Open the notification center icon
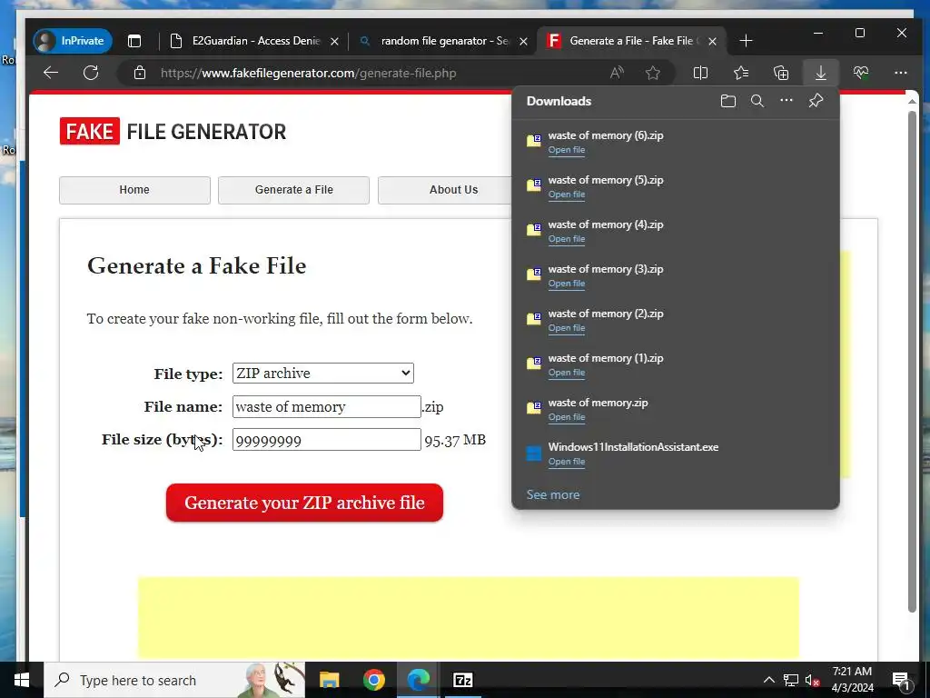This screenshot has width=930, height=698. 902,680
